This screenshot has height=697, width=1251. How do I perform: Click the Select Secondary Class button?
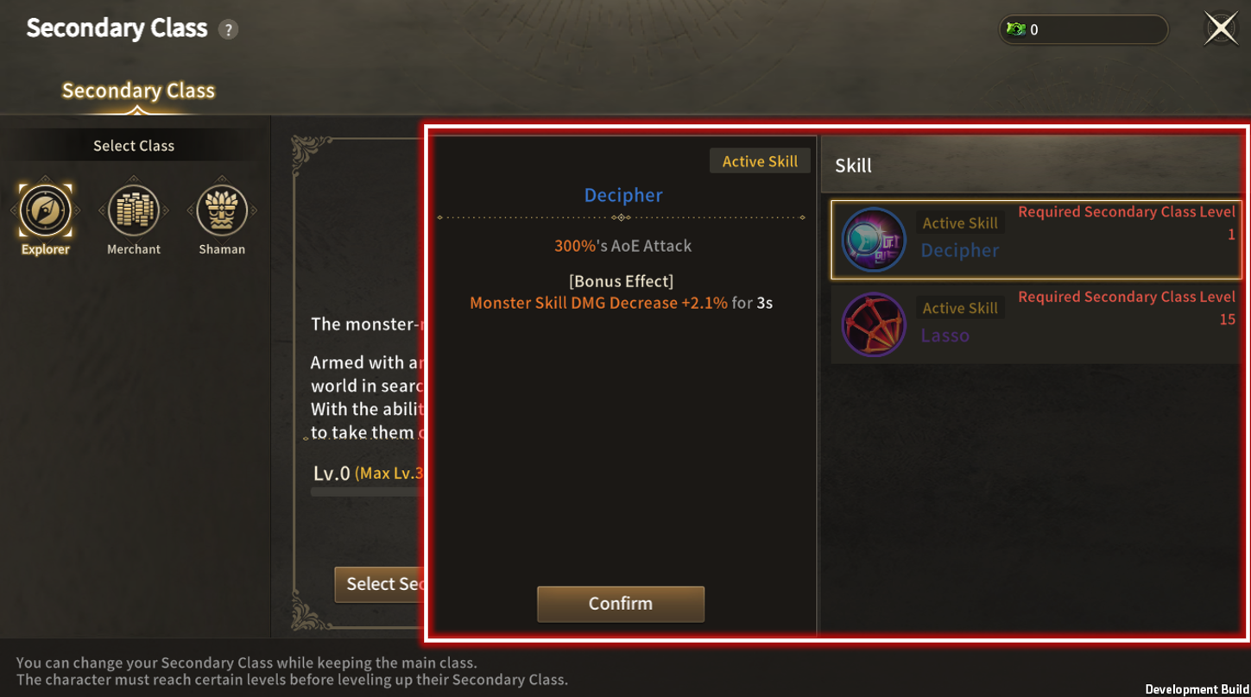pos(382,584)
